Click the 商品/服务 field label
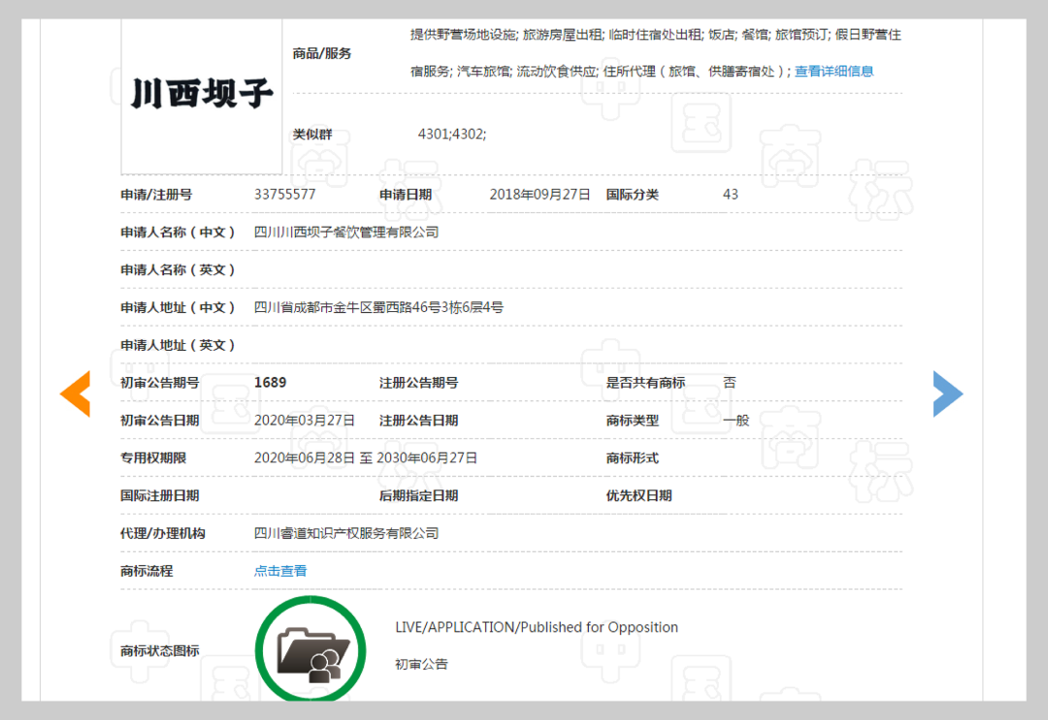 coord(322,53)
